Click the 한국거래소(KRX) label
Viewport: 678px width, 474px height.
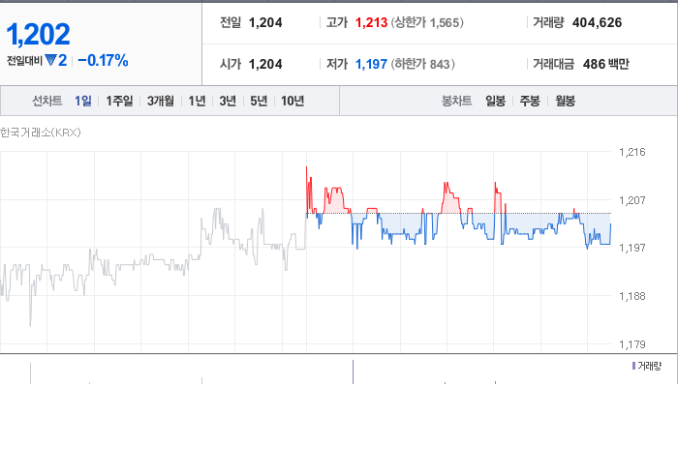pos(41,133)
